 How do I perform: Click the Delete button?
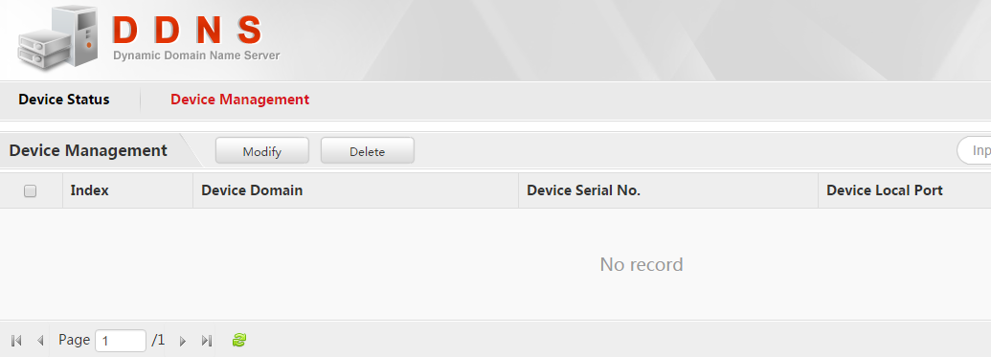(x=368, y=151)
